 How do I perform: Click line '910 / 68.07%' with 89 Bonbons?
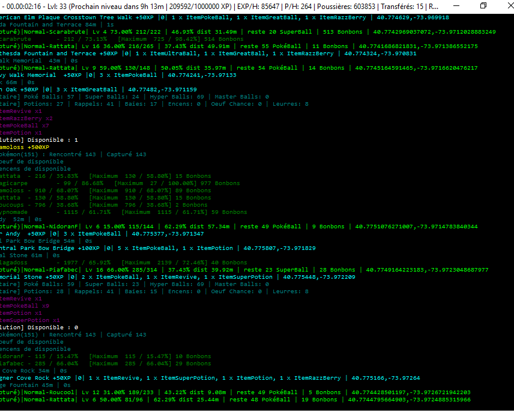point(106,190)
